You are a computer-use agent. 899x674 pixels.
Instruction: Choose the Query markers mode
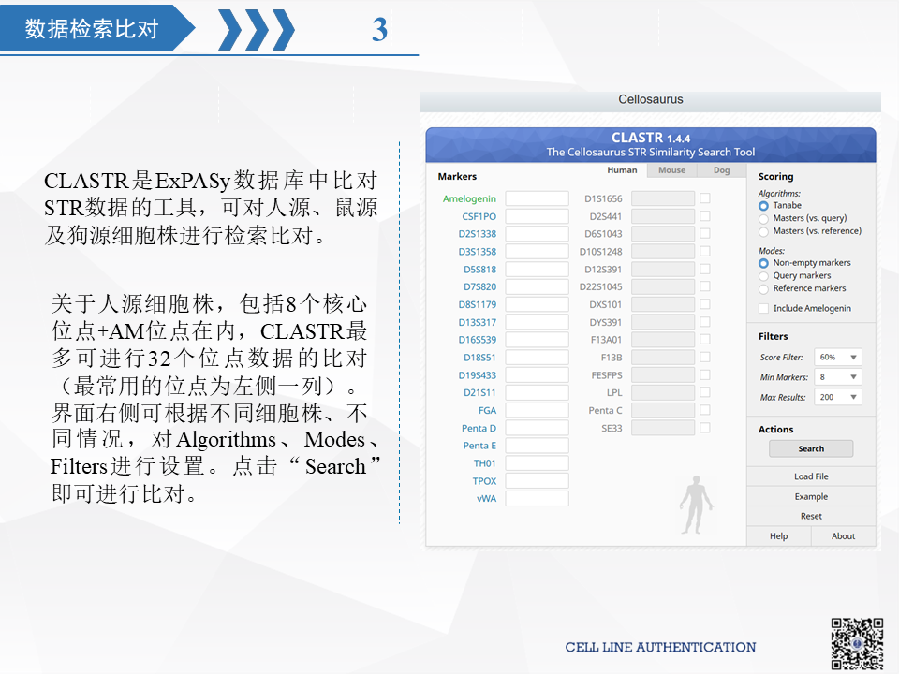click(763, 276)
